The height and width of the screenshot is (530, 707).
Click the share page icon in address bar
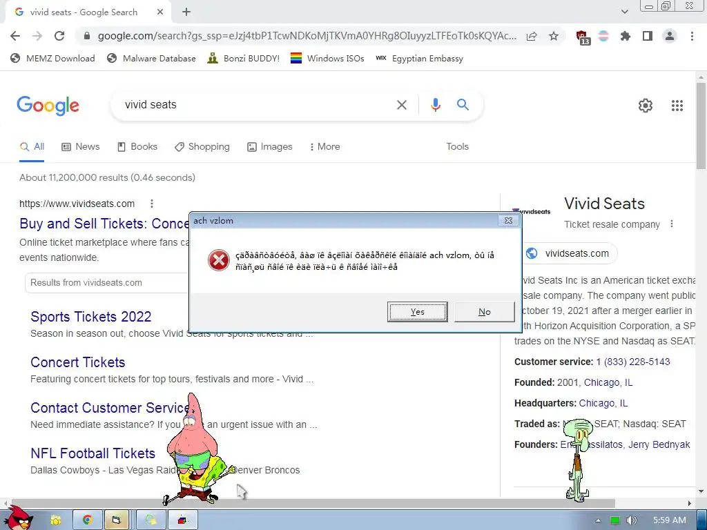pyautogui.click(x=532, y=36)
